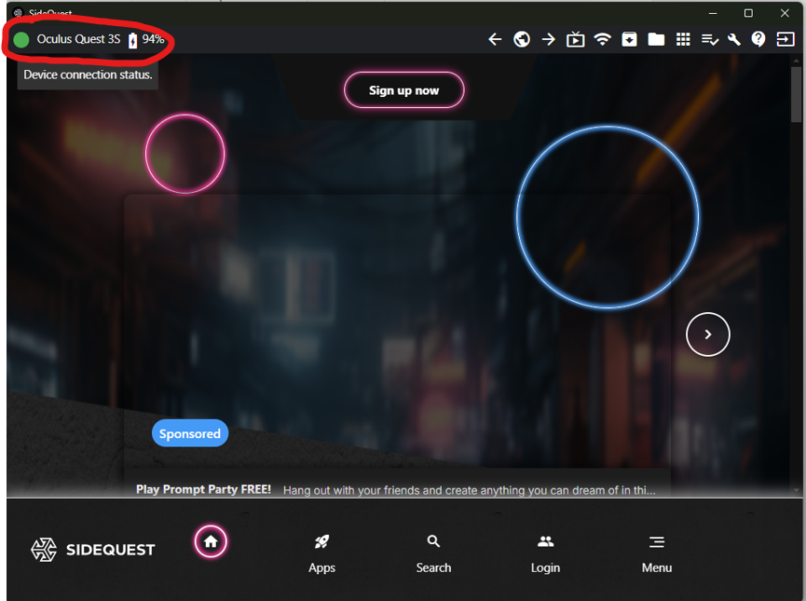Advance the carousel with the right chevron
Screen dimensions: 806x601
click(708, 335)
